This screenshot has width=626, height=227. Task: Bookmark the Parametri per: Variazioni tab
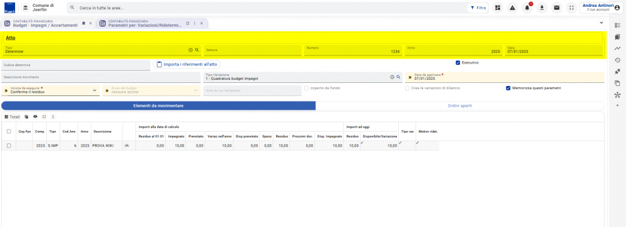(188, 24)
